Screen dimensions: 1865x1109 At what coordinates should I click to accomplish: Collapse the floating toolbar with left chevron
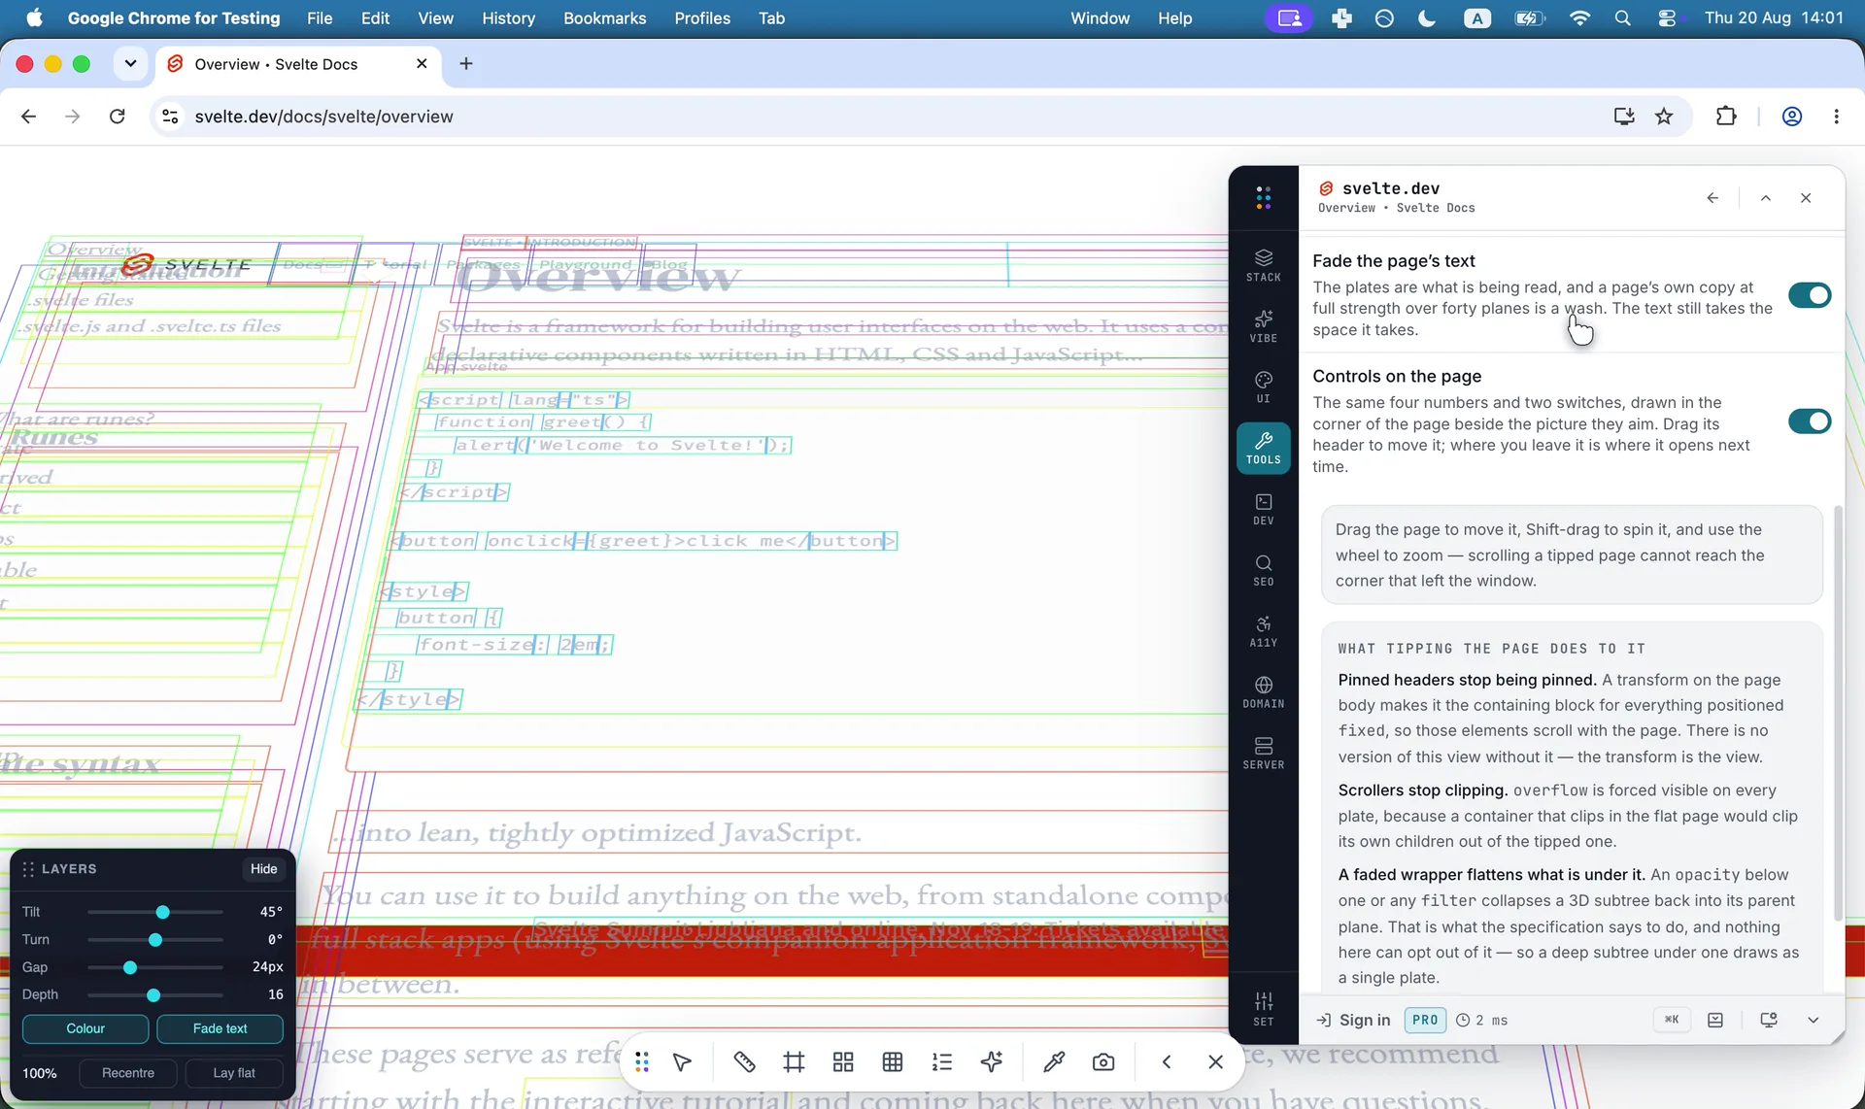pos(1166,1062)
